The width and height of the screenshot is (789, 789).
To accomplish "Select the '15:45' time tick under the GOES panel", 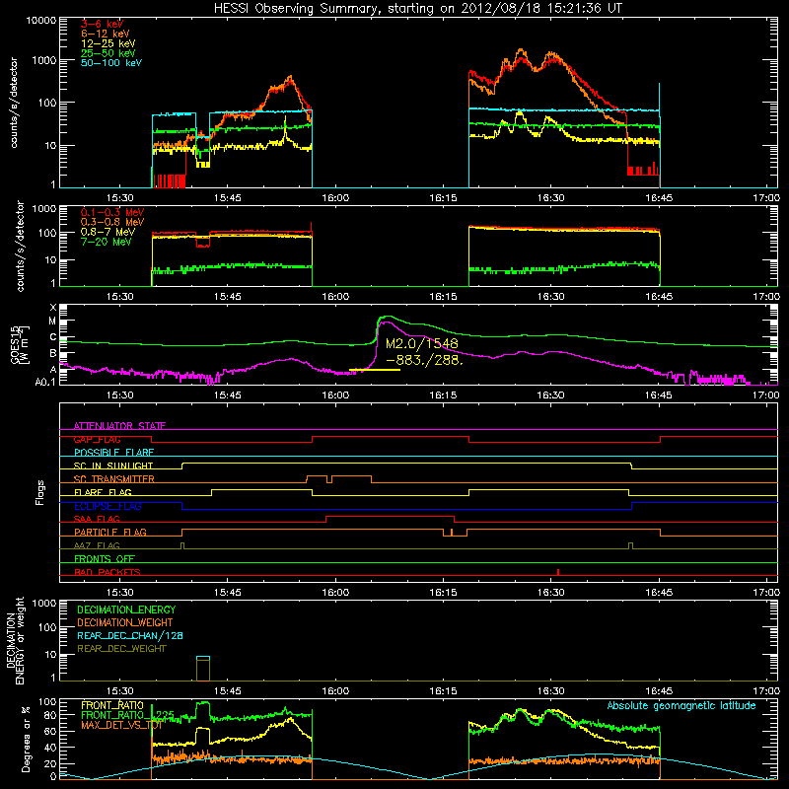I will 228,395.
